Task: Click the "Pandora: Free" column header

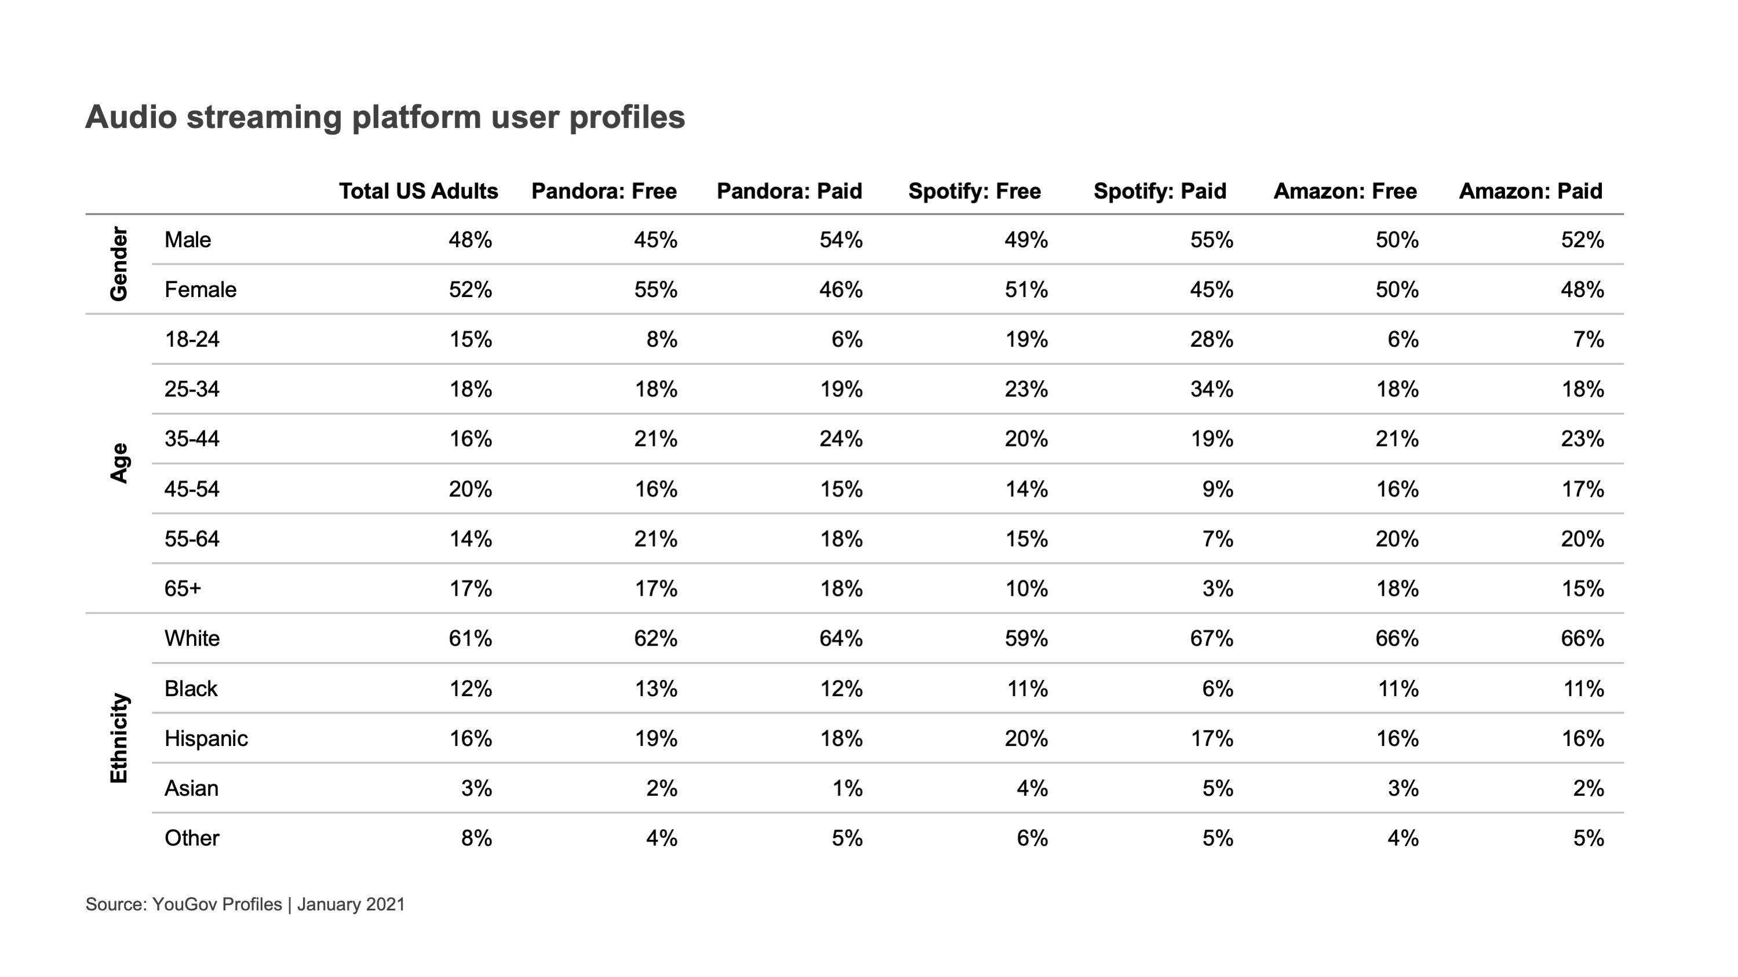Action: click(x=604, y=192)
